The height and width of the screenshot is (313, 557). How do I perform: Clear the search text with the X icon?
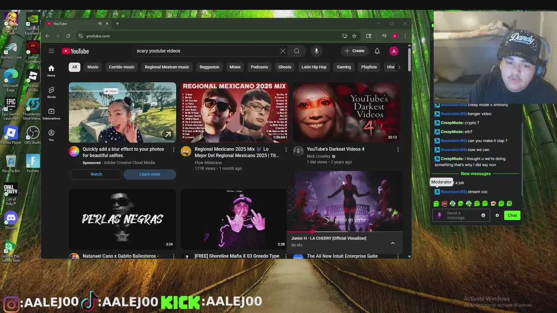(x=283, y=51)
